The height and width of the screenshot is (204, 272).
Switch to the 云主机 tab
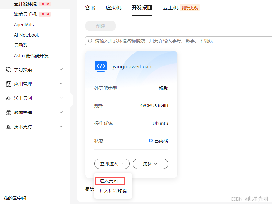coord(170,8)
